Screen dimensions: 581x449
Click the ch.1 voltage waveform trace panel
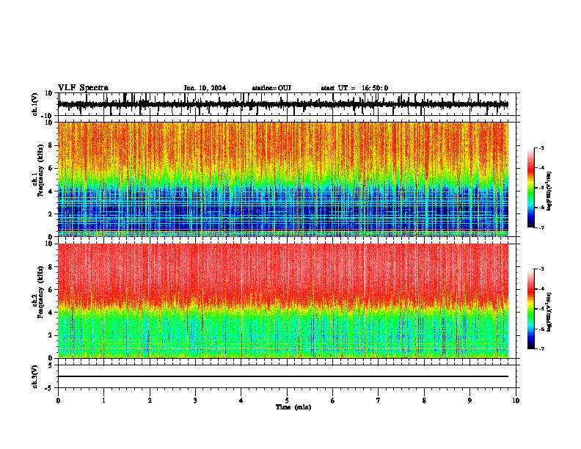tap(287, 104)
